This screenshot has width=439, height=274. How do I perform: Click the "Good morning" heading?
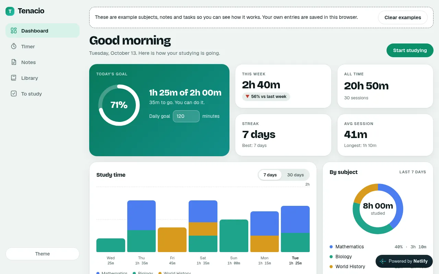130,40
